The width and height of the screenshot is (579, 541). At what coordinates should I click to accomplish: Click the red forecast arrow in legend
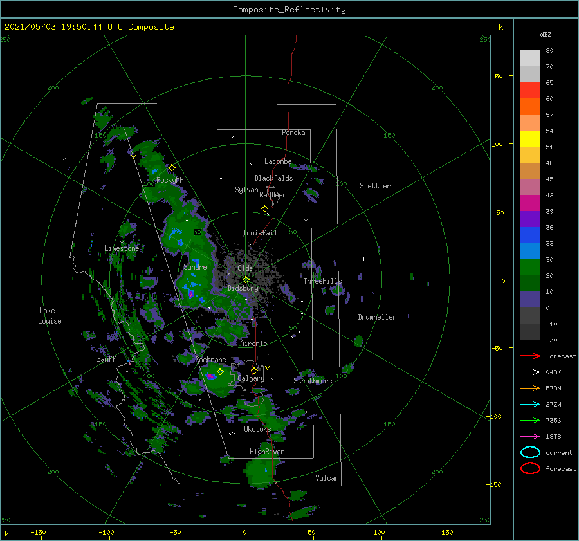(530, 356)
